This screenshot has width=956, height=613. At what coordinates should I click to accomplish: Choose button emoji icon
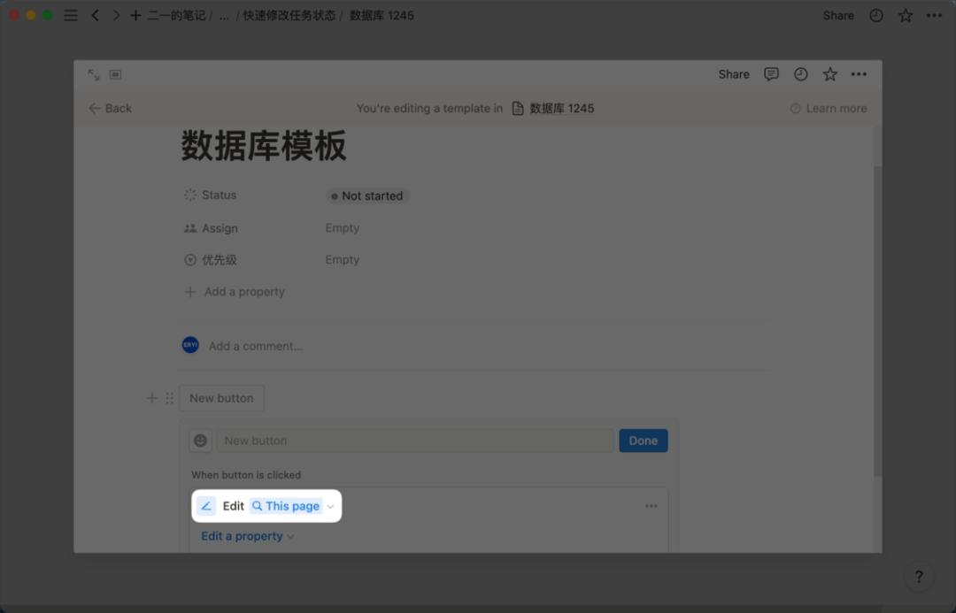pos(200,441)
